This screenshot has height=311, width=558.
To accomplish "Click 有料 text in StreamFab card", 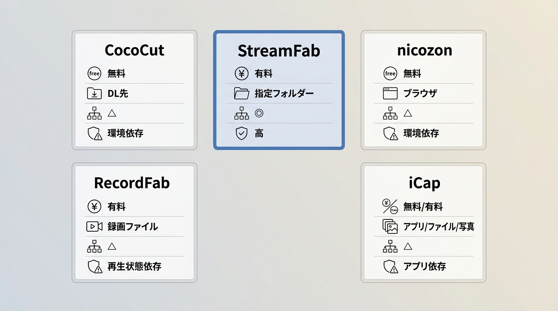I will pyautogui.click(x=264, y=74).
